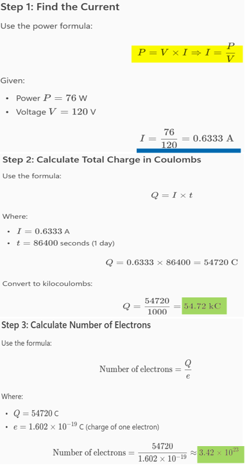Screen dimensions: 247x468
Task: Click the I = 76/120 = 0.6333 A equation
Action: pos(187,138)
